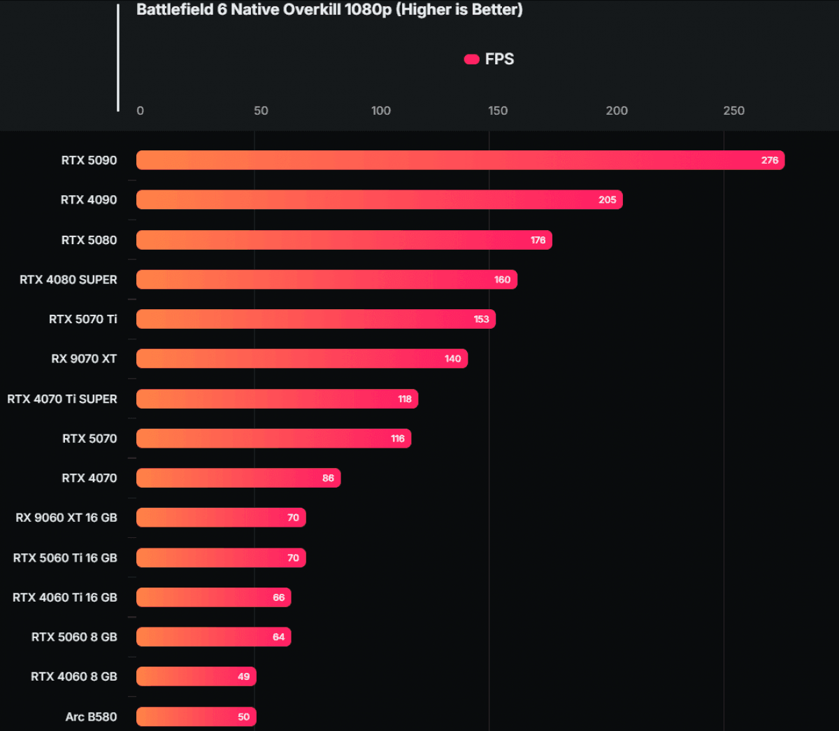Click the 250 axis tick label
The width and height of the screenshot is (839, 731).
(x=733, y=111)
